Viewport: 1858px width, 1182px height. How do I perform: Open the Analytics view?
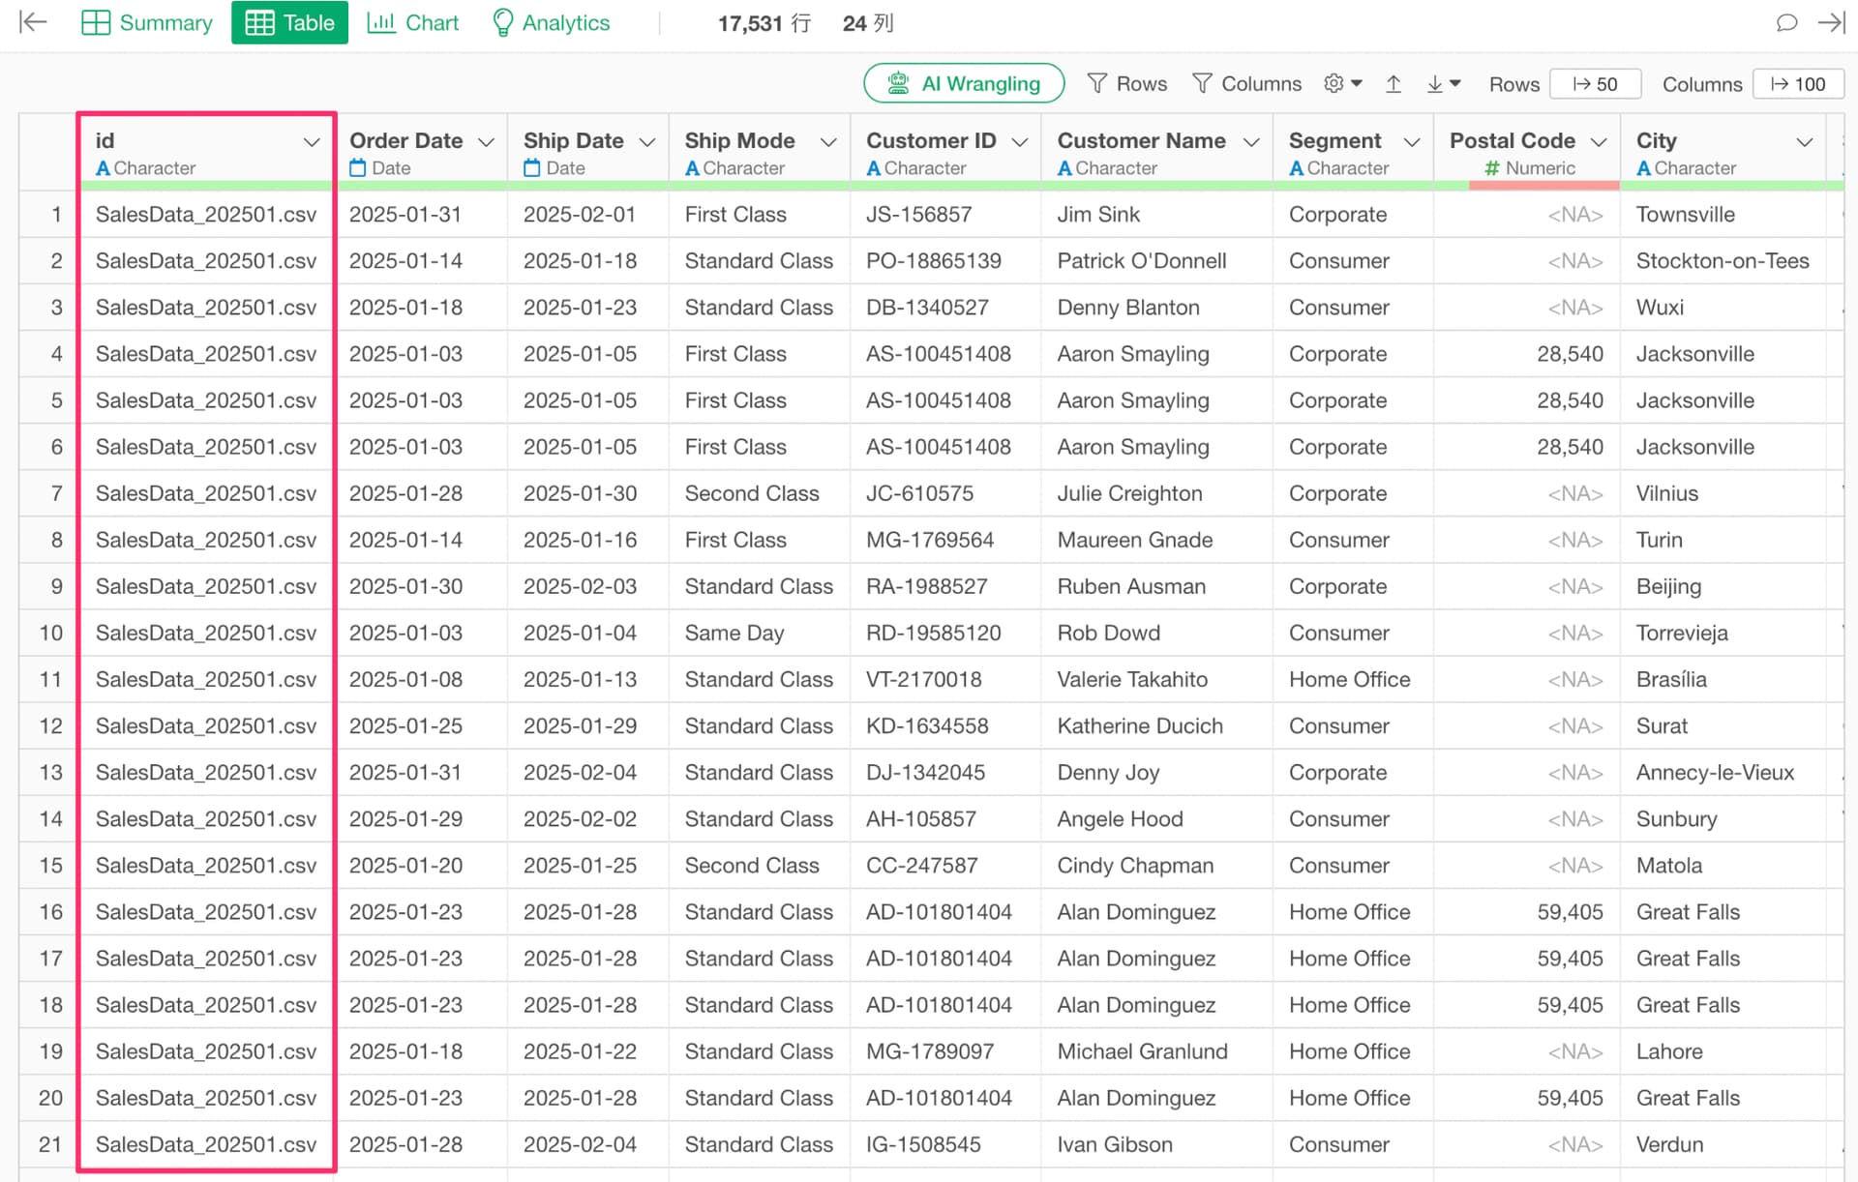[x=551, y=22]
